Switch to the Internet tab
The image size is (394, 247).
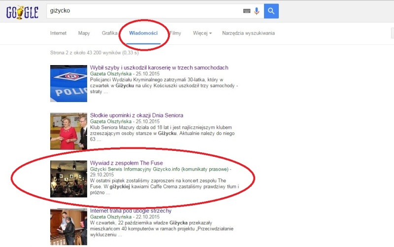click(x=58, y=33)
